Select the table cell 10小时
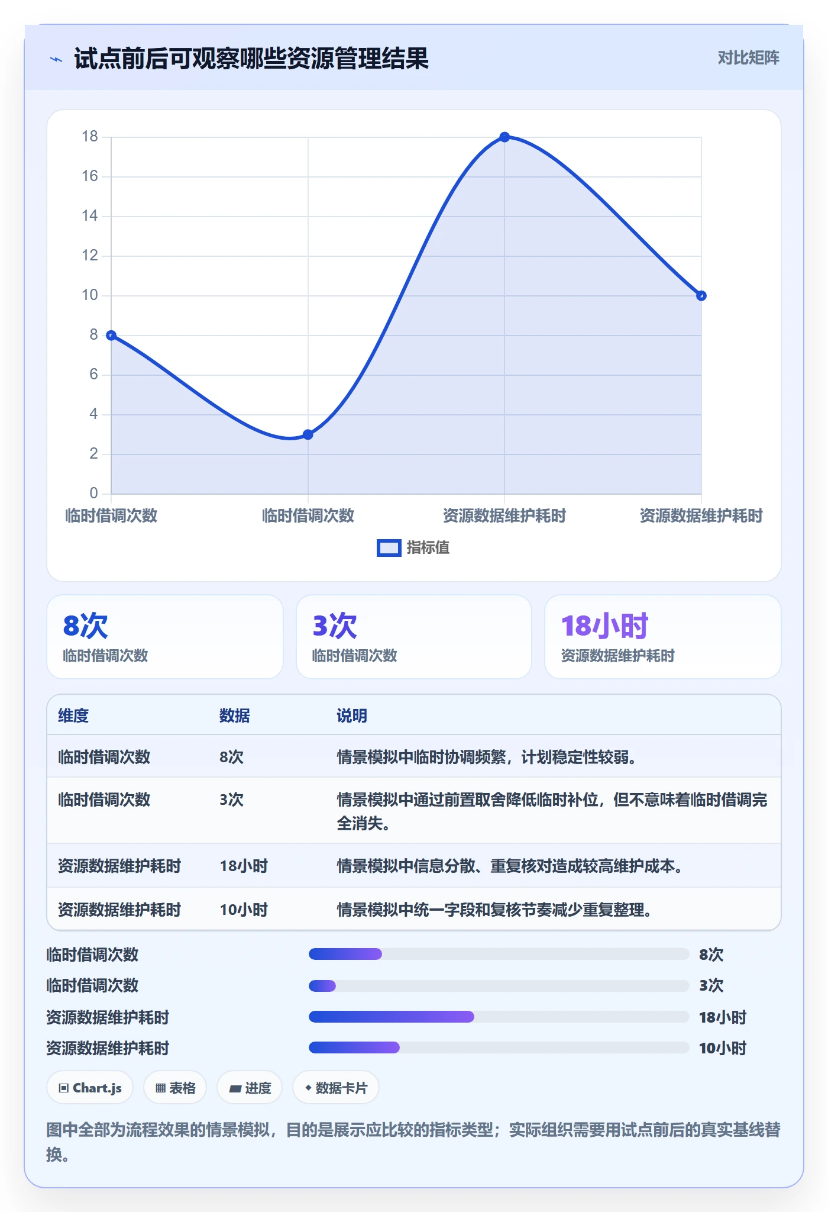Image resolution: width=828 pixels, height=1212 pixels. (244, 910)
